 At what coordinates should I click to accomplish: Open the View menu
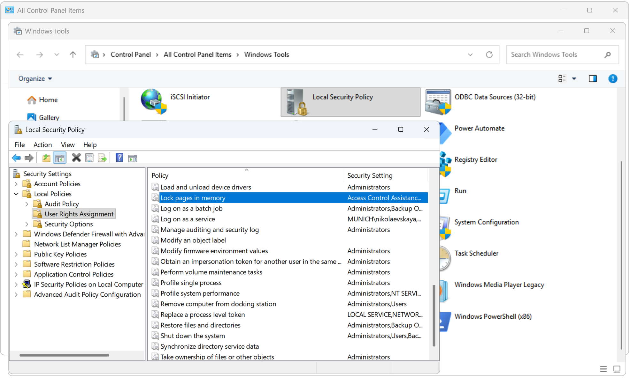67,145
